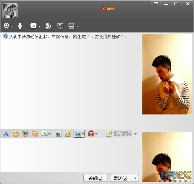Maximize the chat window
The height and width of the screenshot is (184, 194).
click(176, 4)
